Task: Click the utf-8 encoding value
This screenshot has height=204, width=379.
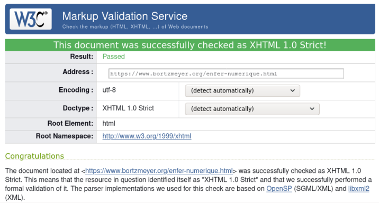Action: point(109,90)
